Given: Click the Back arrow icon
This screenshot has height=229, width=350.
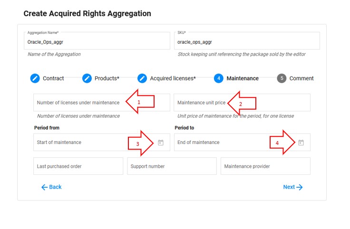Looking at the screenshot, I should coord(44,187).
